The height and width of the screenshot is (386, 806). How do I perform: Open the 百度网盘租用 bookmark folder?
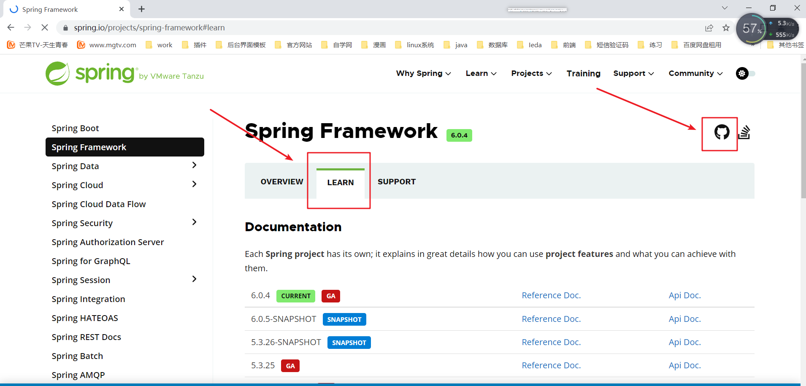[x=696, y=45]
